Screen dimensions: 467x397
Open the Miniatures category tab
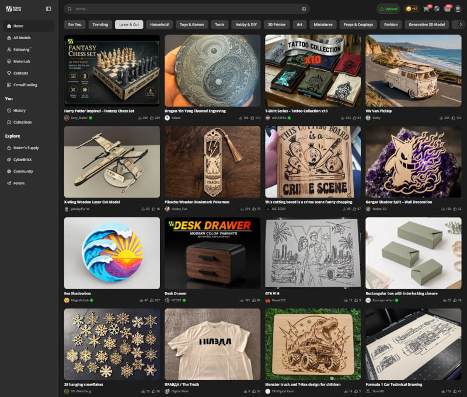click(323, 24)
